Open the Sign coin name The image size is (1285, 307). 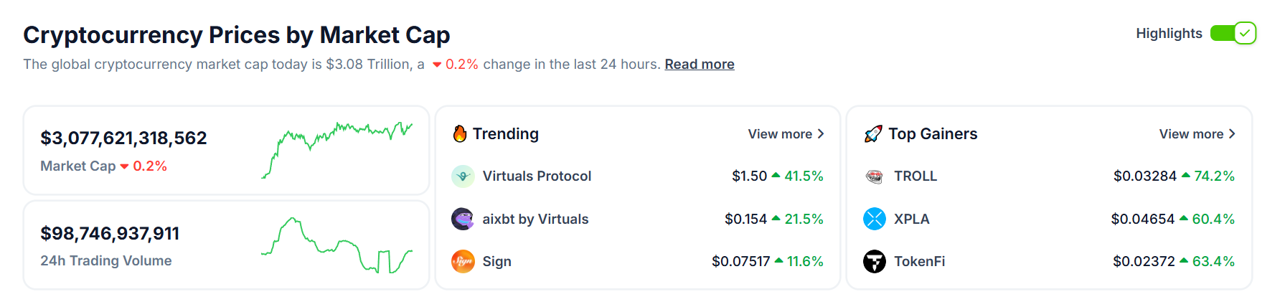496,261
